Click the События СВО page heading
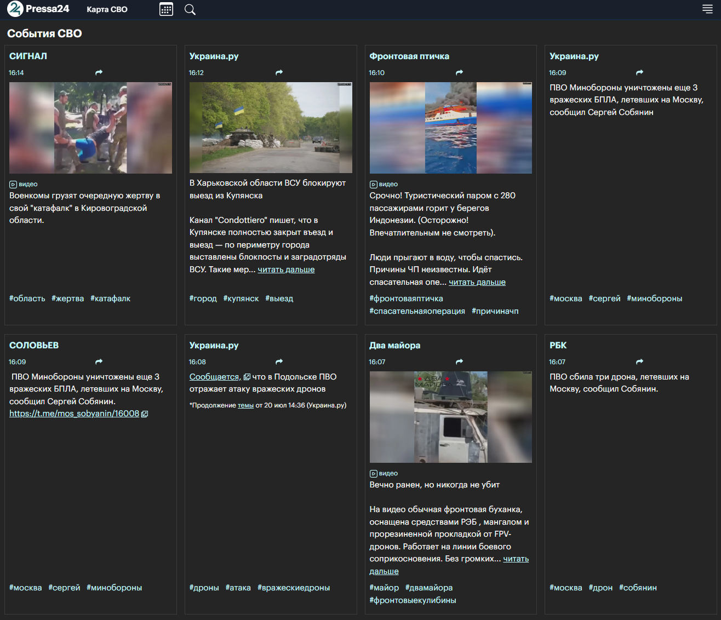Image resolution: width=721 pixels, height=620 pixels. (x=44, y=33)
